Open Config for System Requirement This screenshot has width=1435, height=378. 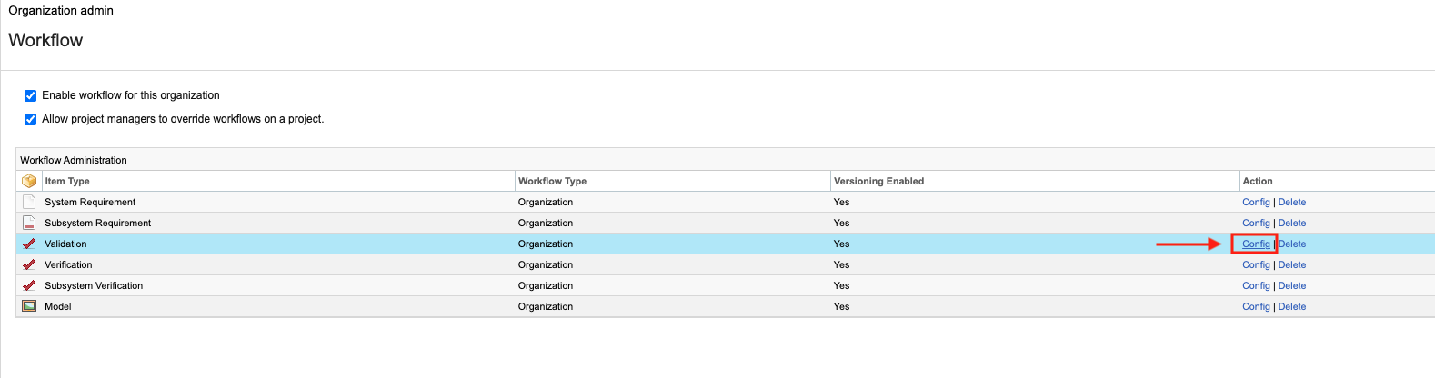click(x=1256, y=203)
